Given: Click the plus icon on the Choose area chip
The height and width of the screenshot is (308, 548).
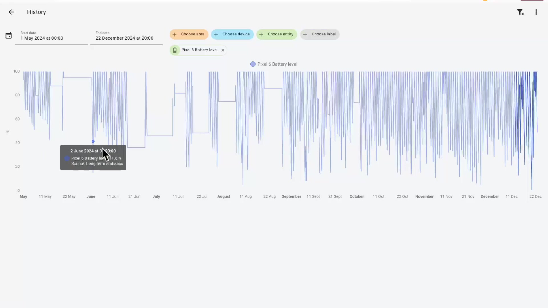Looking at the screenshot, I should click(174, 34).
